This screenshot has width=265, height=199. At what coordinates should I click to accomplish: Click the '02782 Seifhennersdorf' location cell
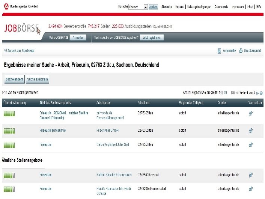pyautogui.click(x=152, y=189)
